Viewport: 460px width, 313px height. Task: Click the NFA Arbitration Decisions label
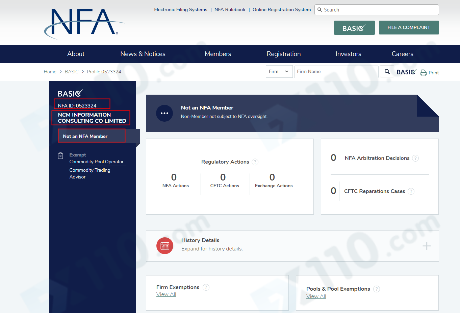(x=377, y=158)
